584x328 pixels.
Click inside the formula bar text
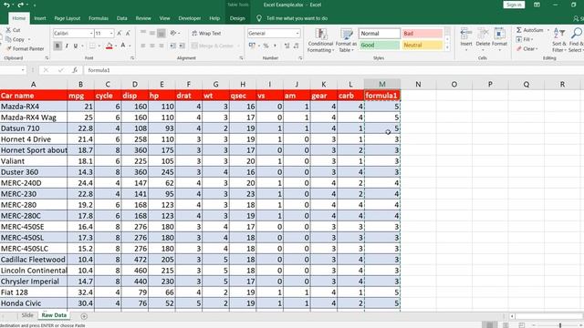click(x=99, y=70)
